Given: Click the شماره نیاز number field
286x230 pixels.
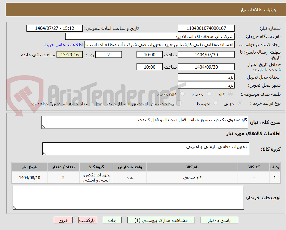Looking at the screenshot, I should [206, 28].
